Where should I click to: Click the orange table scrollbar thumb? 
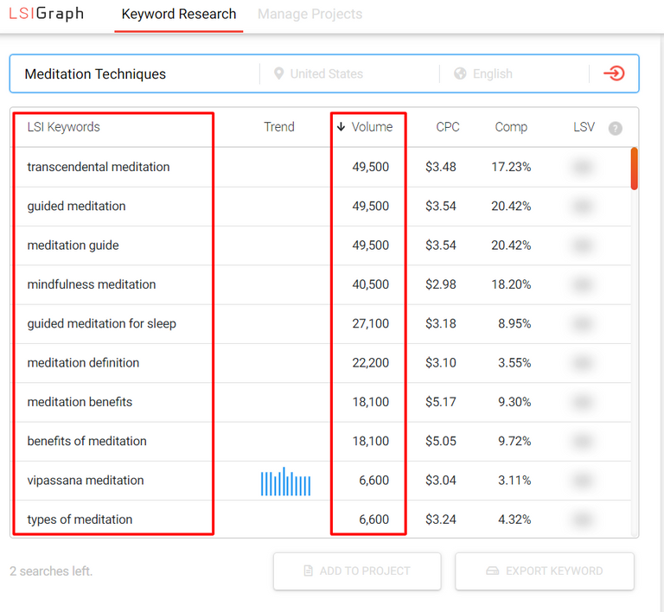(634, 169)
